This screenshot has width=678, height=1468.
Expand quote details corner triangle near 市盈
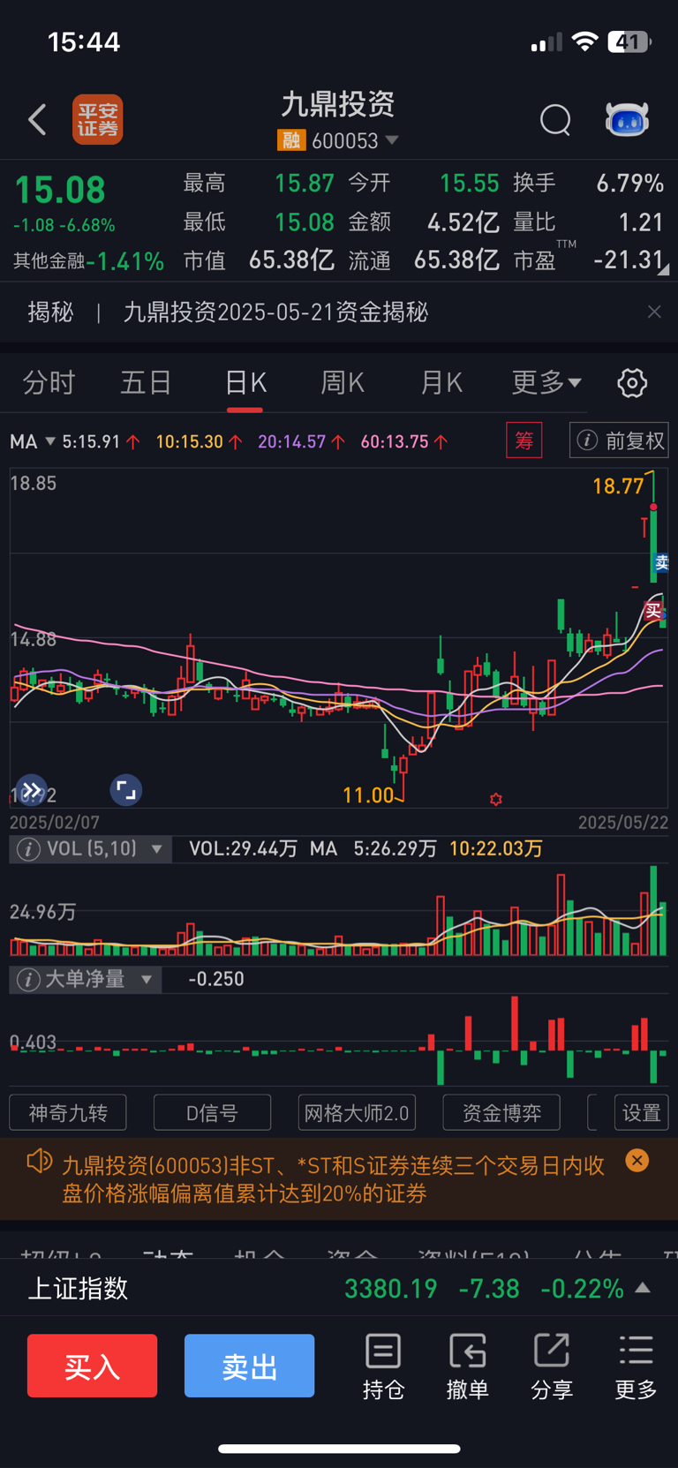[663, 268]
